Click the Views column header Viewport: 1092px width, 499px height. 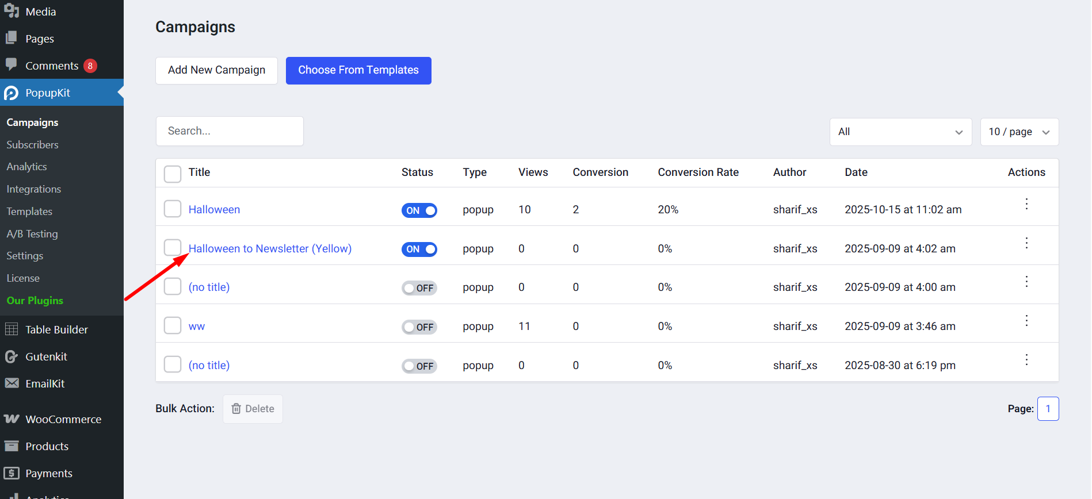533,172
